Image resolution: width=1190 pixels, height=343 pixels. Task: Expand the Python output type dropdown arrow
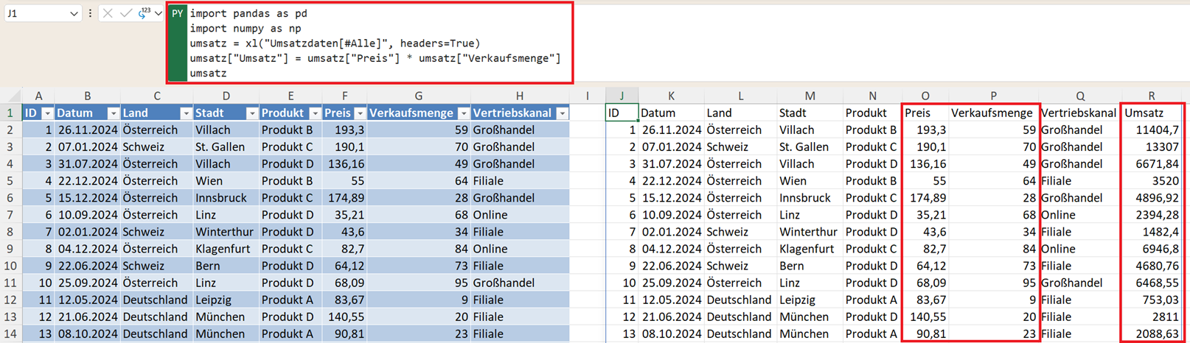tap(159, 13)
